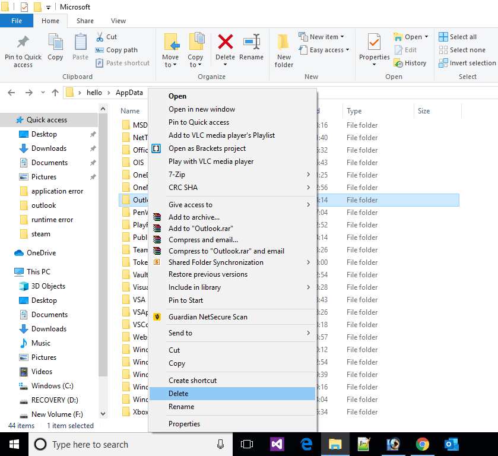Choose Add to "Outlook.rar"
This screenshot has height=456, width=498.
(x=232, y=228)
